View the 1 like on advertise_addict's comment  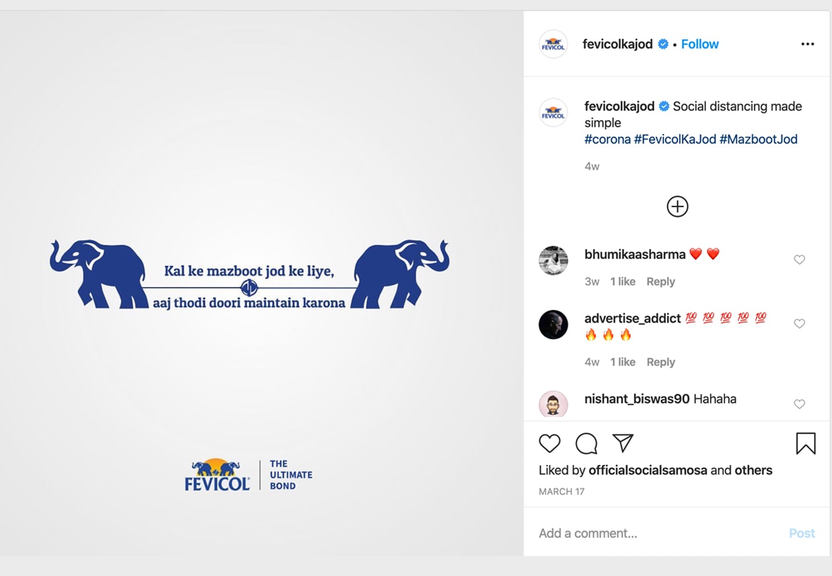[623, 362]
